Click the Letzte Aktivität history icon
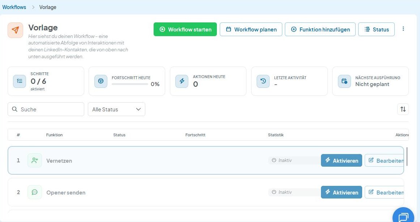Image resolution: width=420 pixels, height=222 pixels. (263, 81)
